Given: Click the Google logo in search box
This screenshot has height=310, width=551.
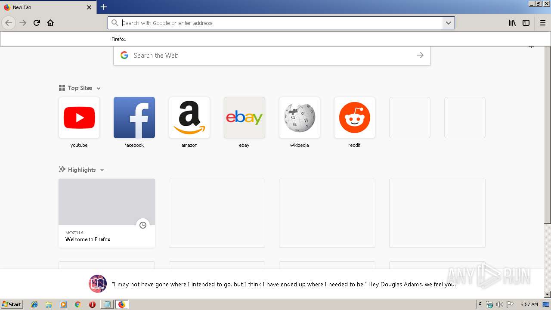Looking at the screenshot, I should [x=124, y=55].
